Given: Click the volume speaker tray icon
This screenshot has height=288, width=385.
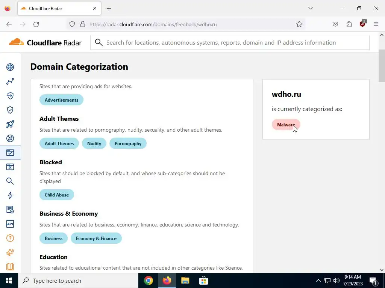Looking at the screenshot, I should point(336,280).
